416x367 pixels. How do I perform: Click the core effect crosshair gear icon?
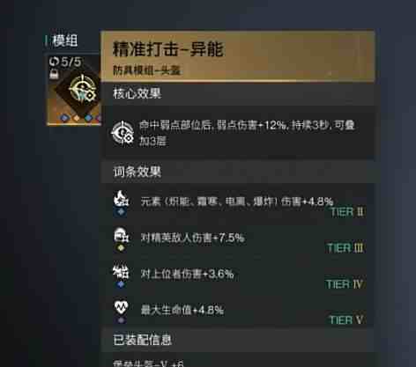(123, 133)
